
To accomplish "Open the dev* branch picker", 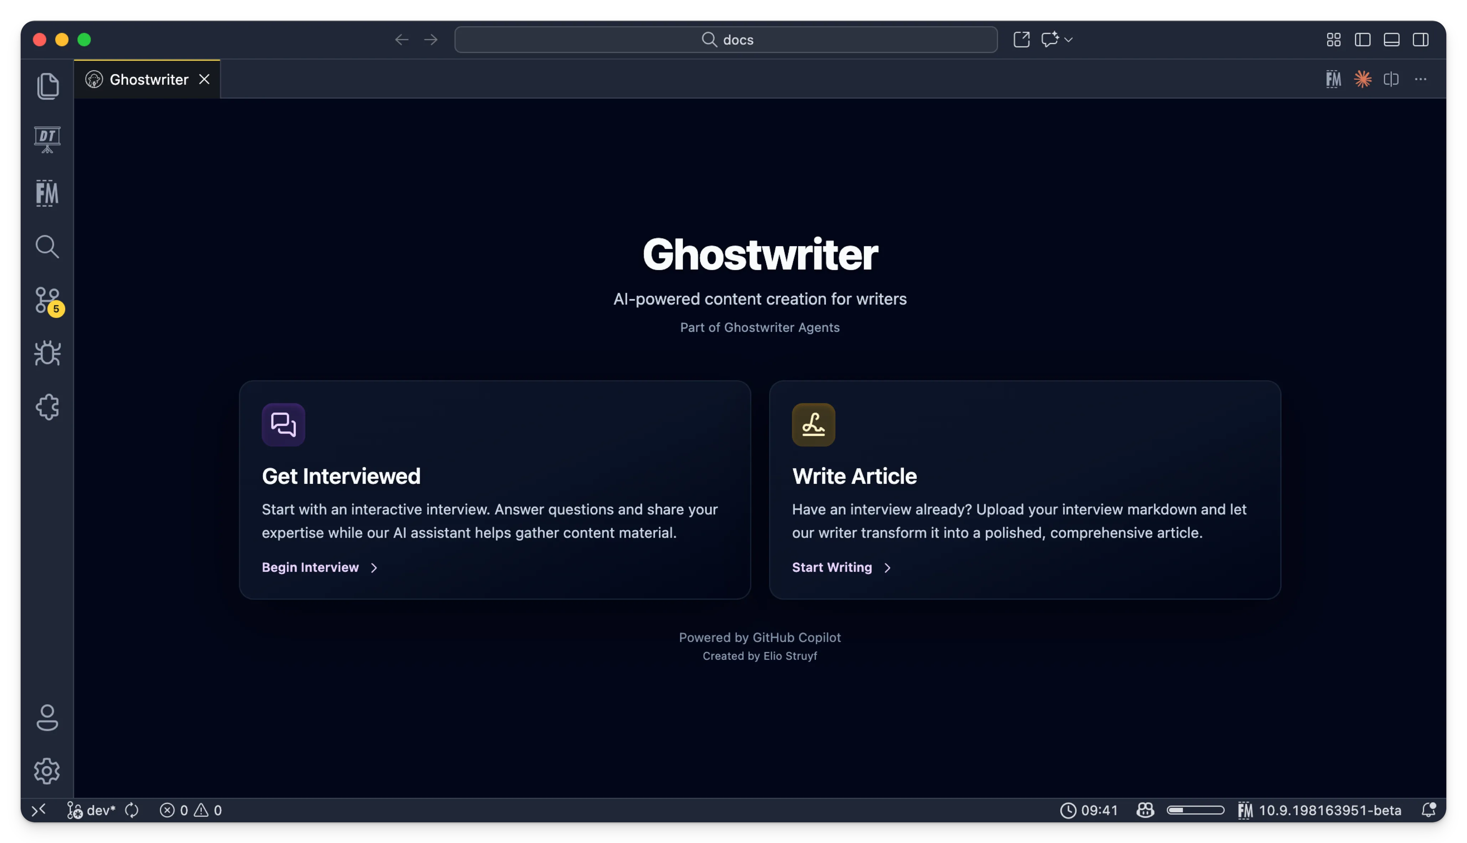I will click(x=92, y=810).
